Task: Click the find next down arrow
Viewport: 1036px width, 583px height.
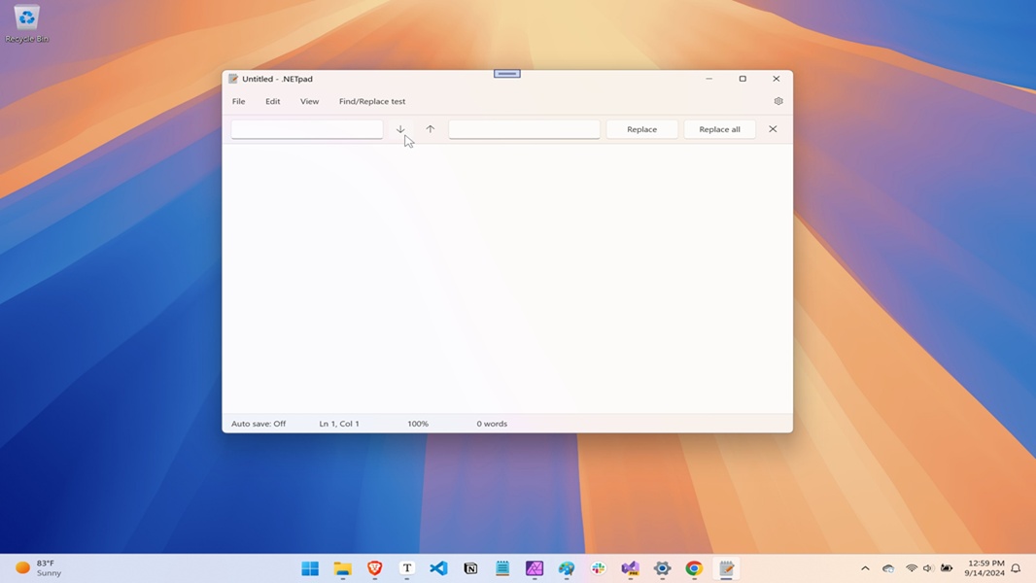Action: tap(400, 128)
